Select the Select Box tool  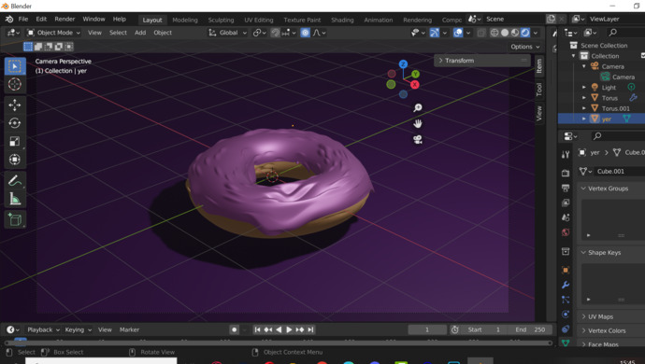tap(15, 66)
